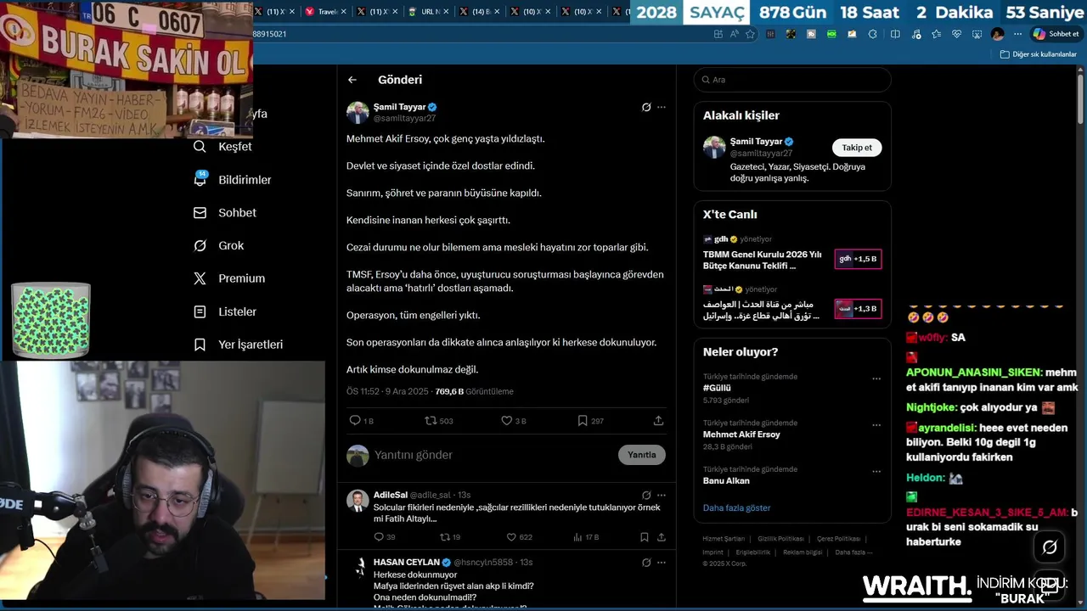Open Hizmet Şartları footer link
Viewport: 1087px width, 611px height.
724,539
